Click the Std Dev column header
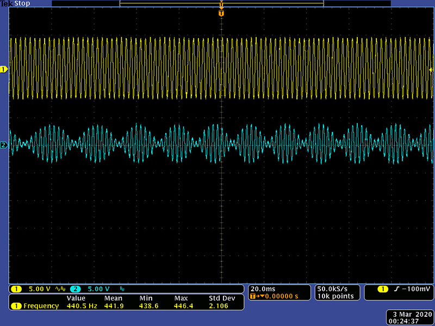Screen dimensions: 435x326 [221, 298]
